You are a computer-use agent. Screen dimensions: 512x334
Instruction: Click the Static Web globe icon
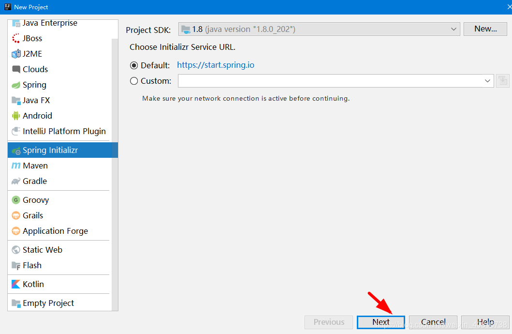pos(16,250)
